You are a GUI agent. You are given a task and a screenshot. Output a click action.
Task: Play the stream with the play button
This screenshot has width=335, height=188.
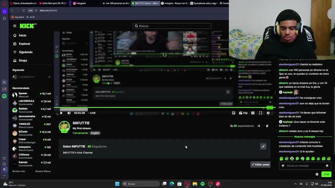coord(61,113)
